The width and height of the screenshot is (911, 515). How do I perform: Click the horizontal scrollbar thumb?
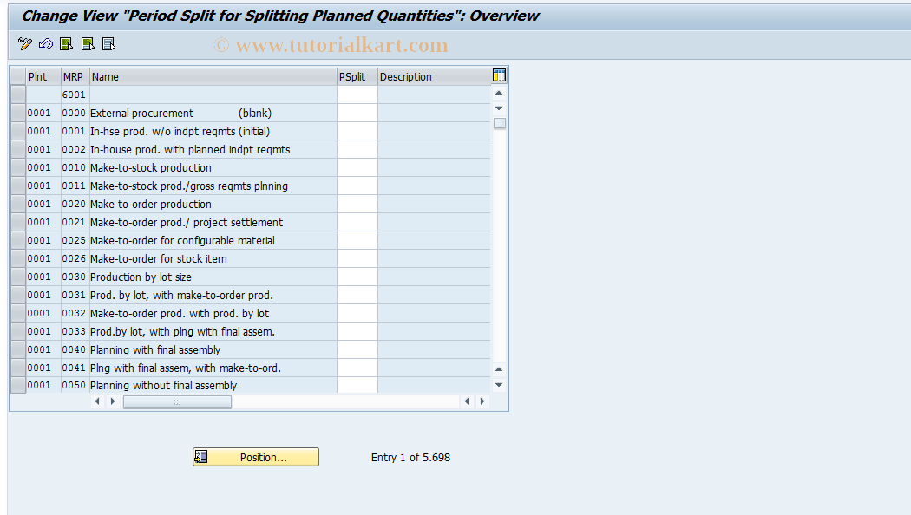coord(177,401)
